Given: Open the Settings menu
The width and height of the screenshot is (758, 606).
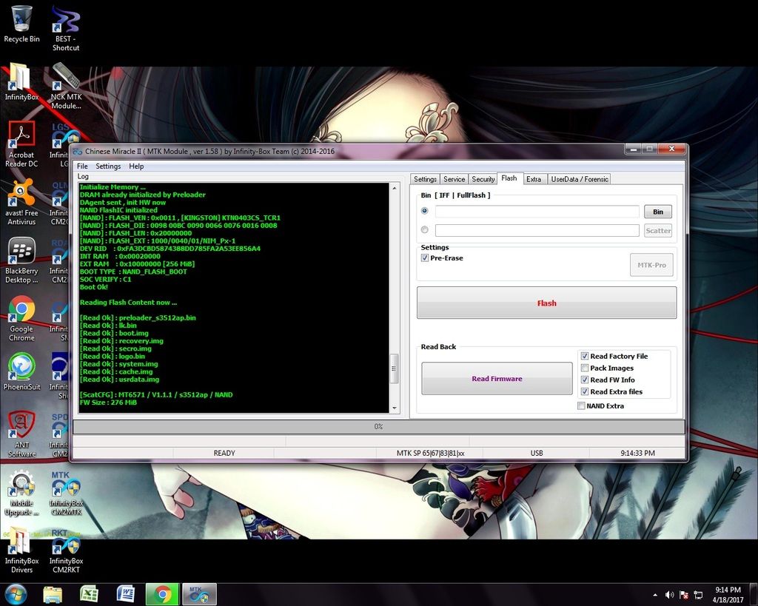Looking at the screenshot, I should click(108, 166).
